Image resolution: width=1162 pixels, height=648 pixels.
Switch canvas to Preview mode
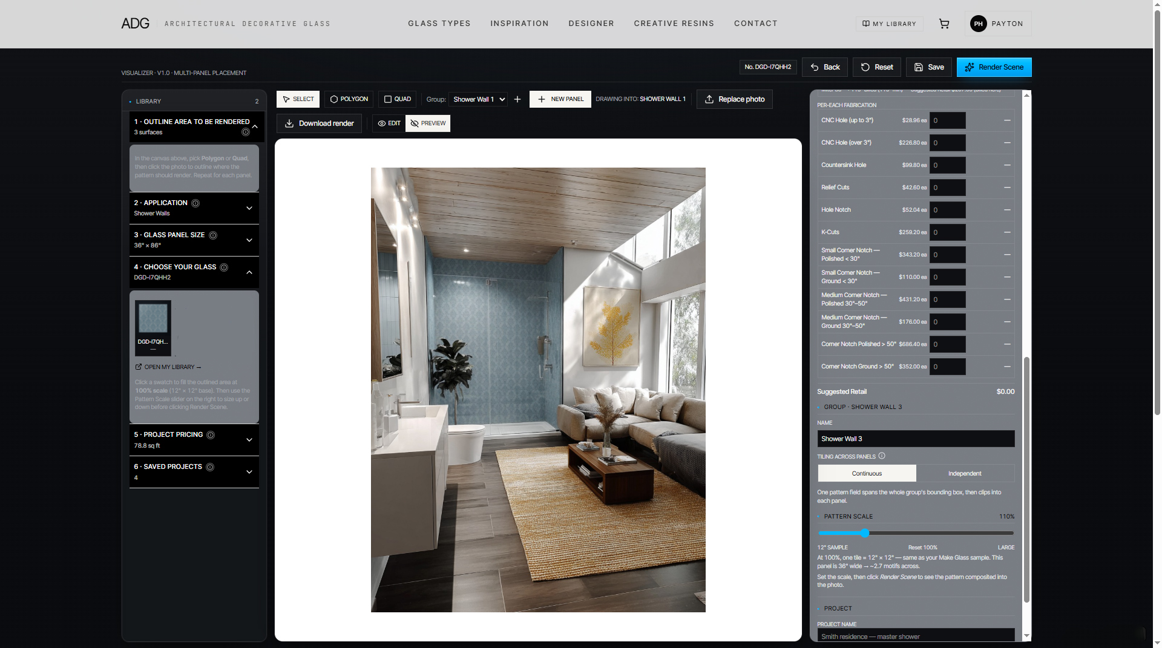pyautogui.click(x=428, y=123)
